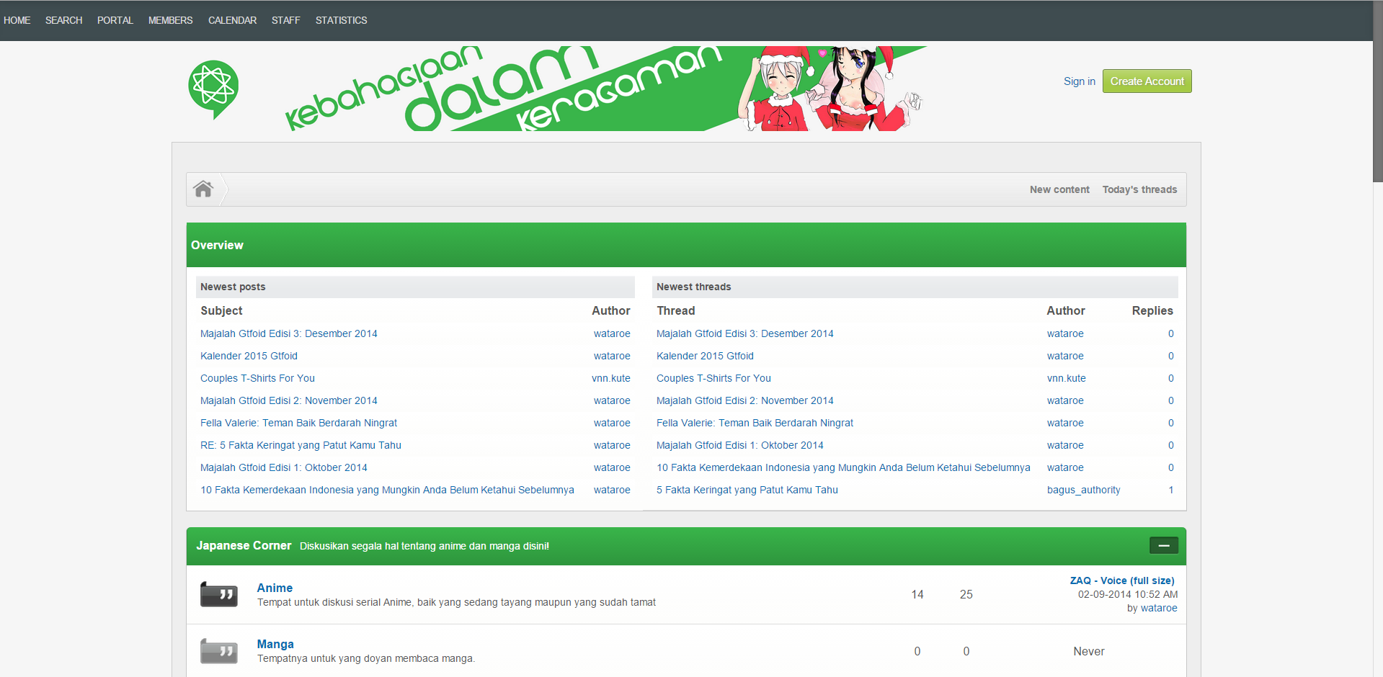The width and height of the screenshot is (1383, 677).
Task: Click the home breadcrumb icon
Action: [x=203, y=189]
